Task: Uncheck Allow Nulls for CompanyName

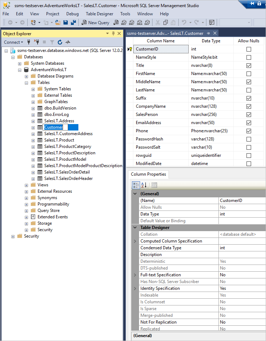Action: click(x=249, y=106)
